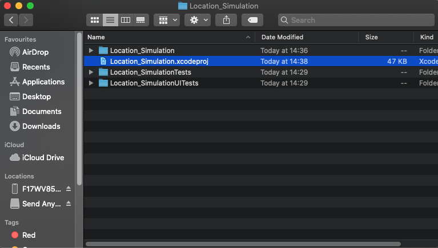The image size is (438, 248).
Task: Open AirDrop in the sidebar
Action: pyautogui.click(x=35, y=52)
